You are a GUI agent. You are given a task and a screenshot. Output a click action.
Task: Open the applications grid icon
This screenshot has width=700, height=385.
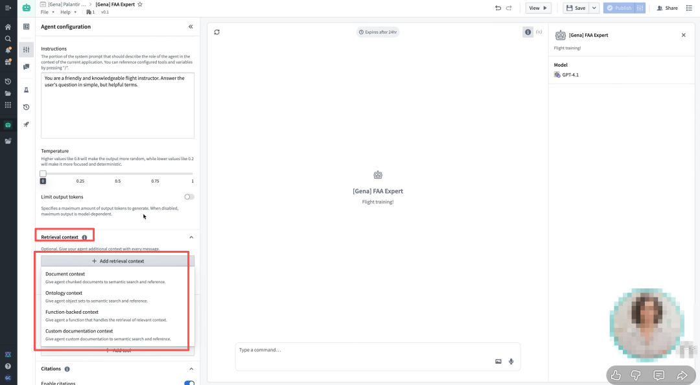(x=8, y=105)
